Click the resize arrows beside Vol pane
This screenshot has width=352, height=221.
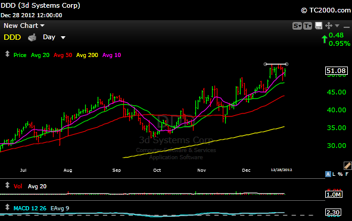tap(7, 185)
